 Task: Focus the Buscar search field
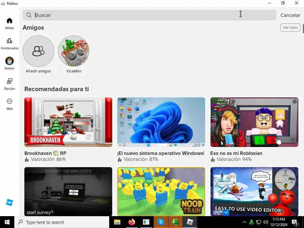pos(150,15)
